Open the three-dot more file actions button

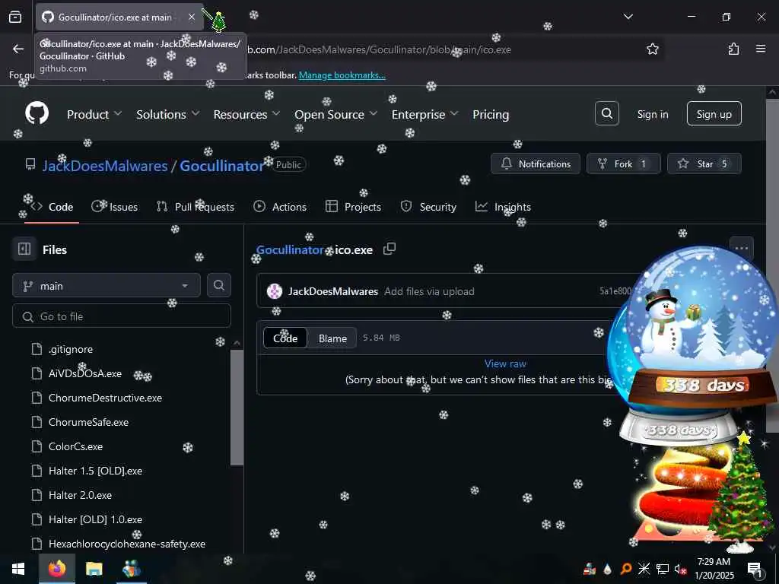(741, 248)
